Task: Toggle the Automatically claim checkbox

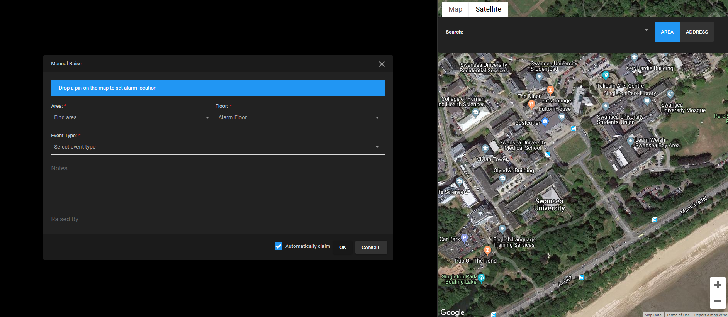Action: click(278, 246)
